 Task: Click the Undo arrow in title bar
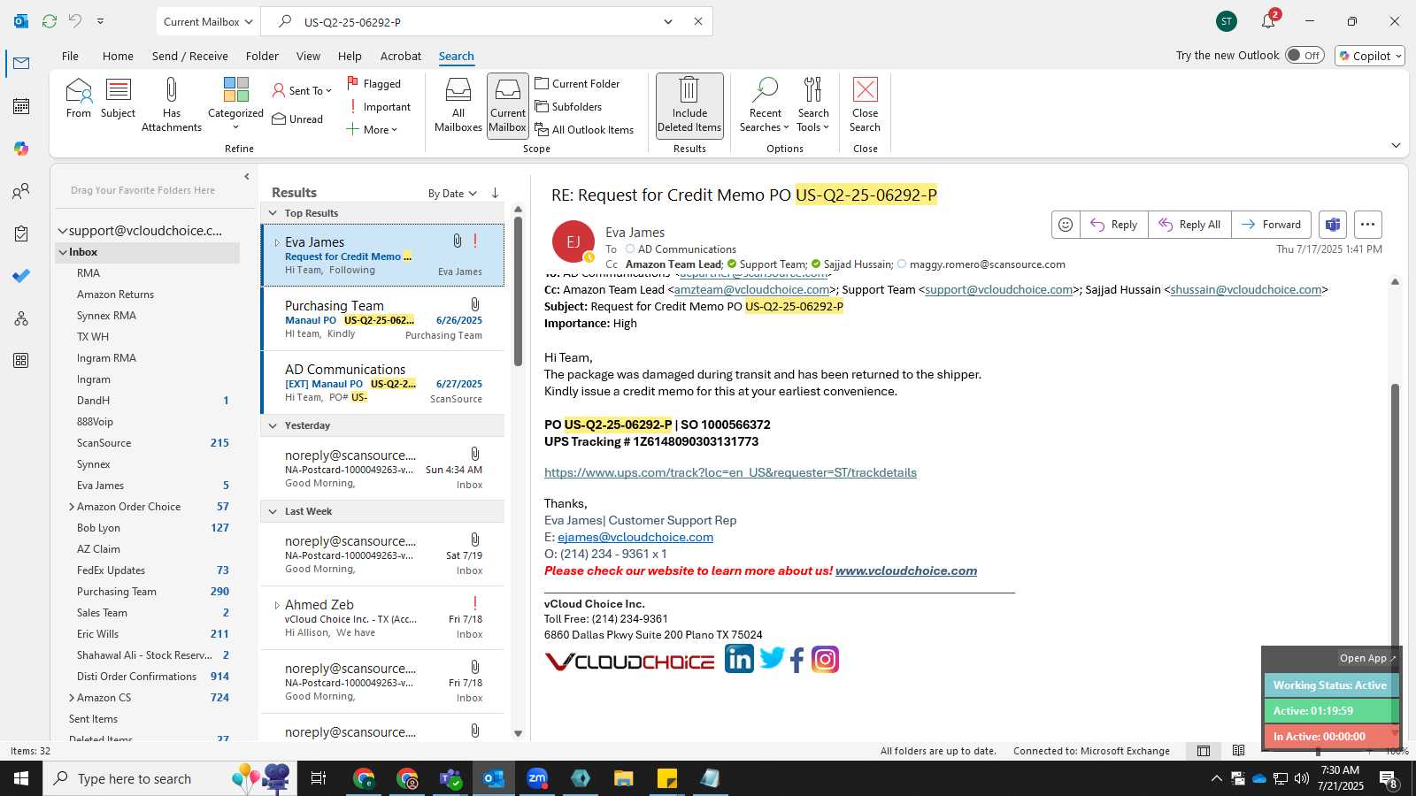click(x=75, y=21)
